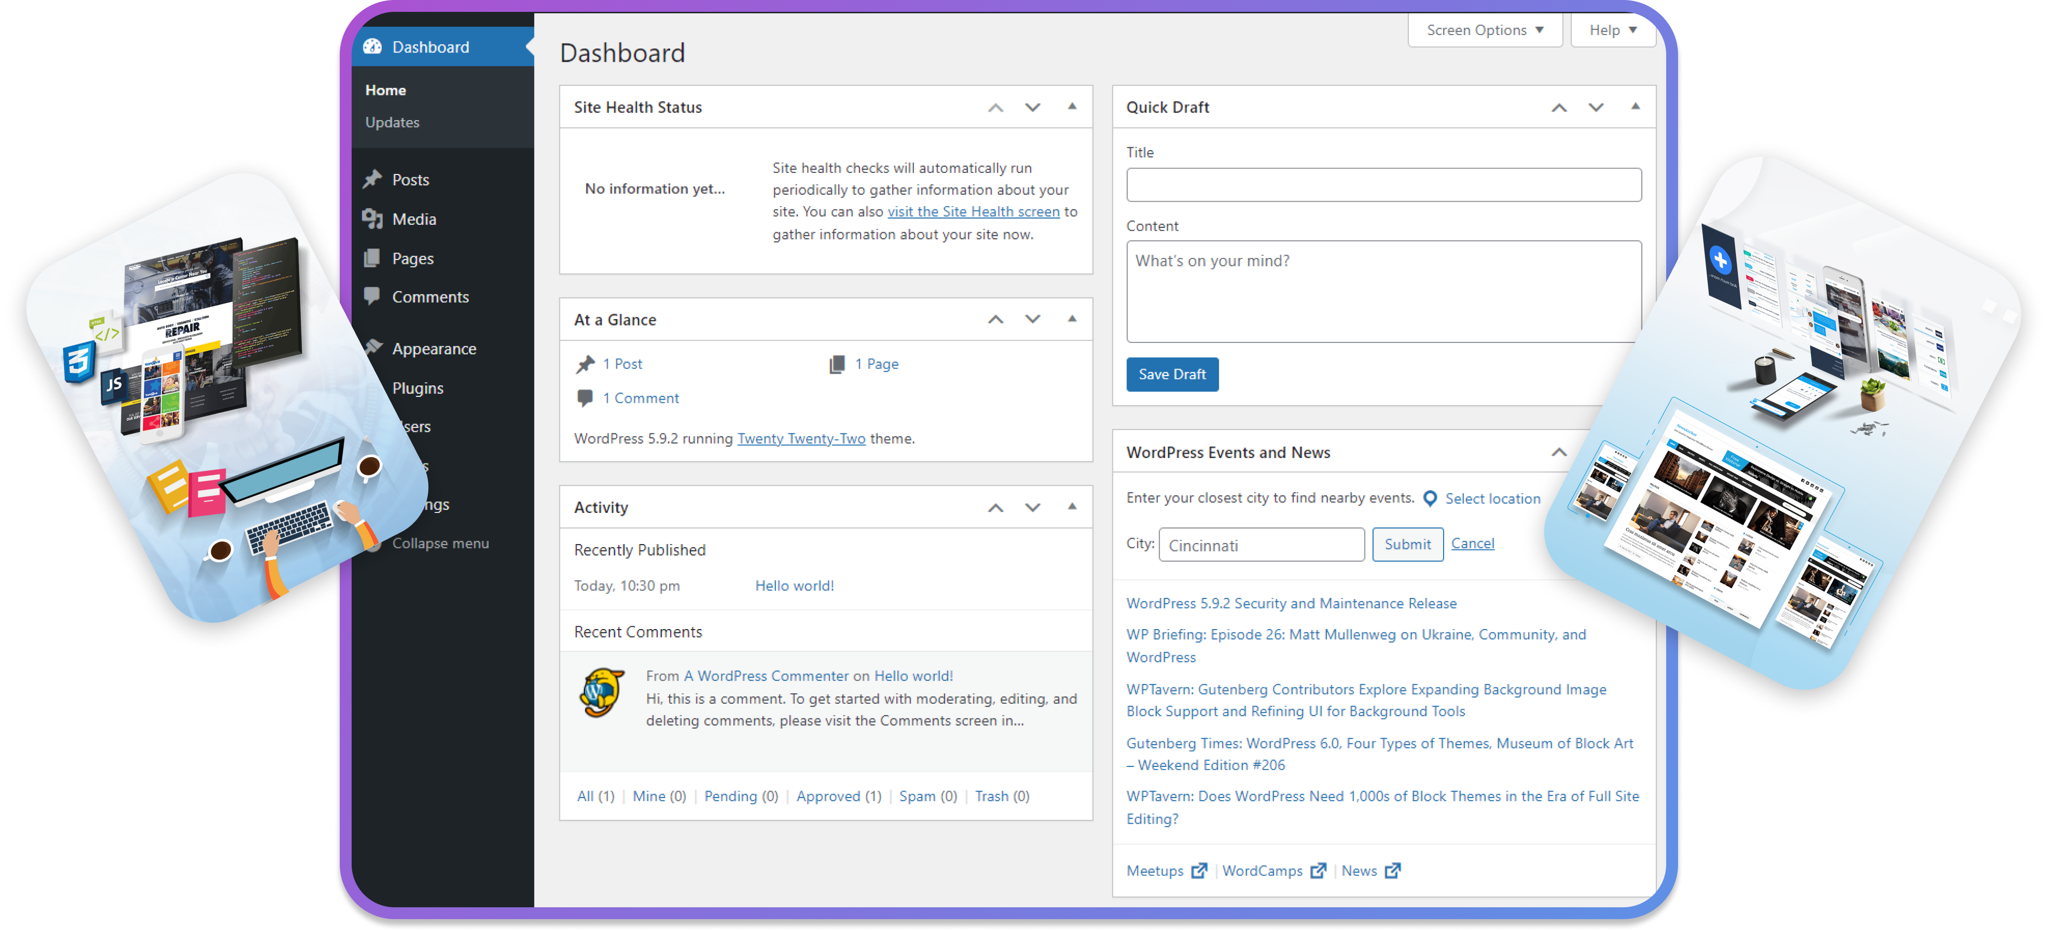This screenshot has width=2046, height=931.
Task: Collapse the Quick Draft panel
Action: click(1636, 106)
